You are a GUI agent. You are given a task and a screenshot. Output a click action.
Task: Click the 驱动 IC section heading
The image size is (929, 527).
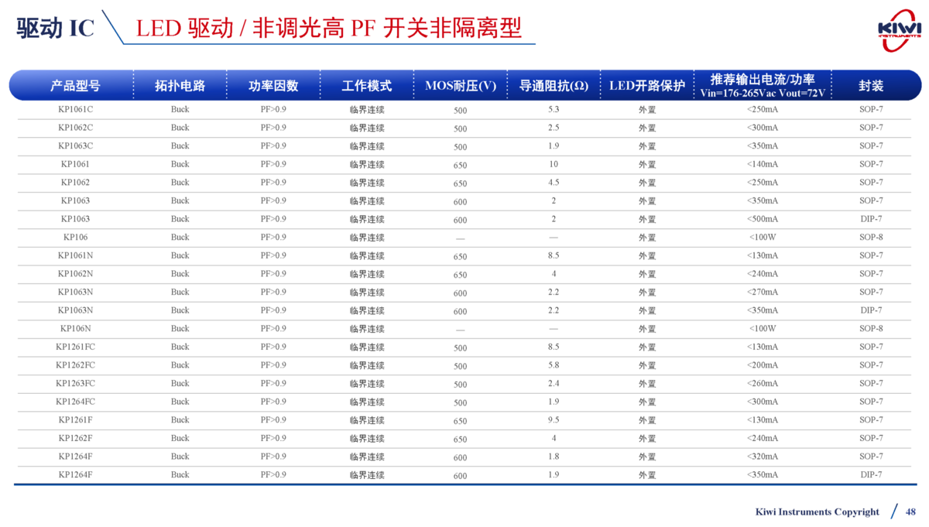pos(56,28)
